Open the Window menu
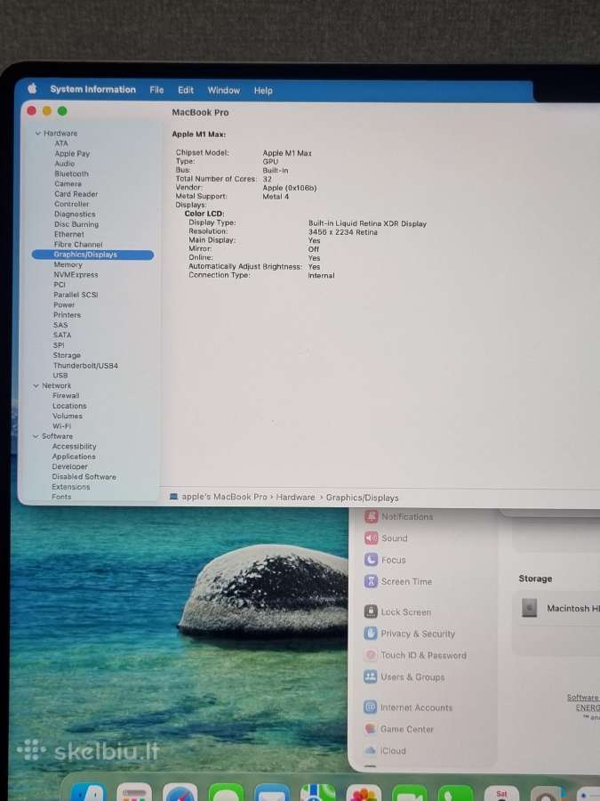The image size is (600, 801). point(223,91)
